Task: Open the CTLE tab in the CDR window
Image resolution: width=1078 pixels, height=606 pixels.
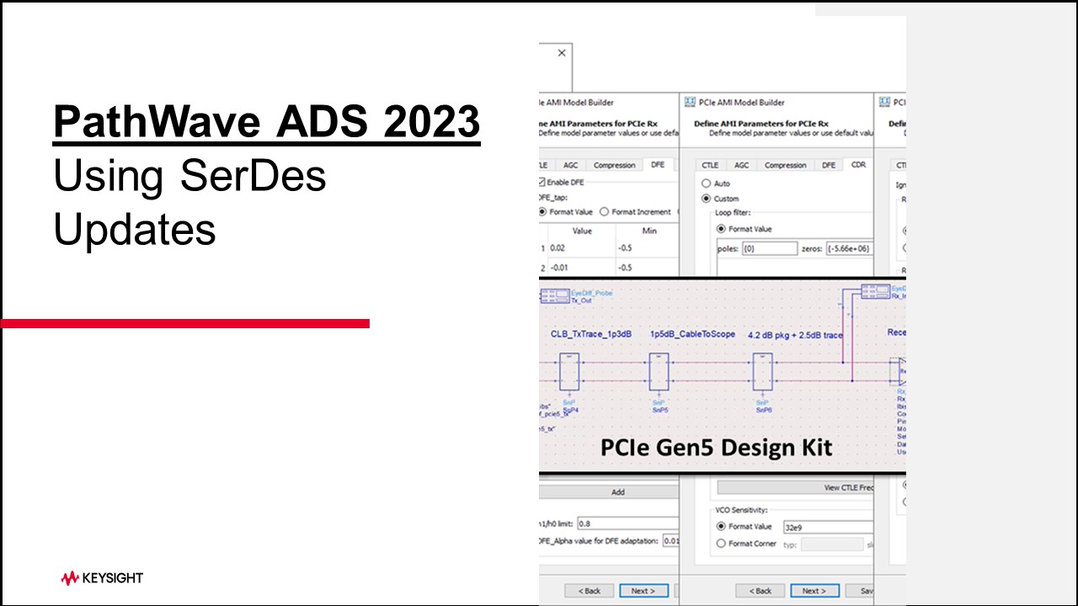Action: coord(710,165)
